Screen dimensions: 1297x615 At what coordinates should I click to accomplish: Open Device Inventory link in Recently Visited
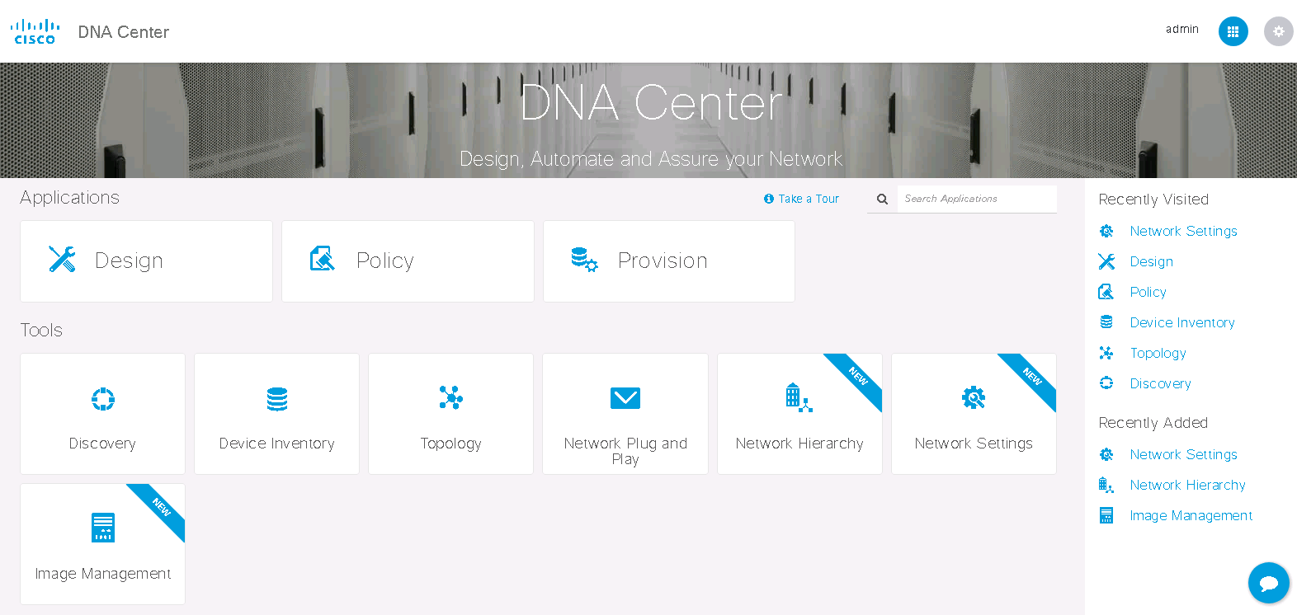click(x=1182, y=322)
